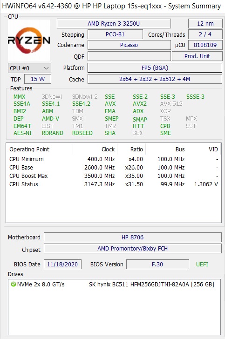Viewport: 225px width, 339px height.
Task: Click the Prod. Unit field
Action: pyautogui.click(x=197, y=56)
